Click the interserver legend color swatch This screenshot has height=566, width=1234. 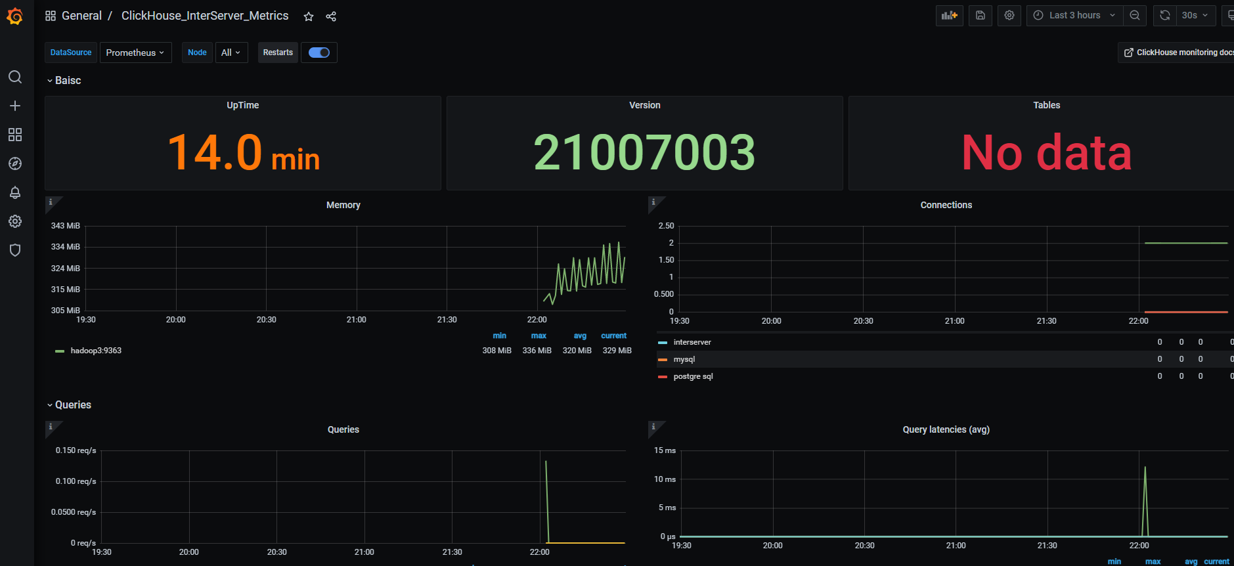tap(663, 343)
